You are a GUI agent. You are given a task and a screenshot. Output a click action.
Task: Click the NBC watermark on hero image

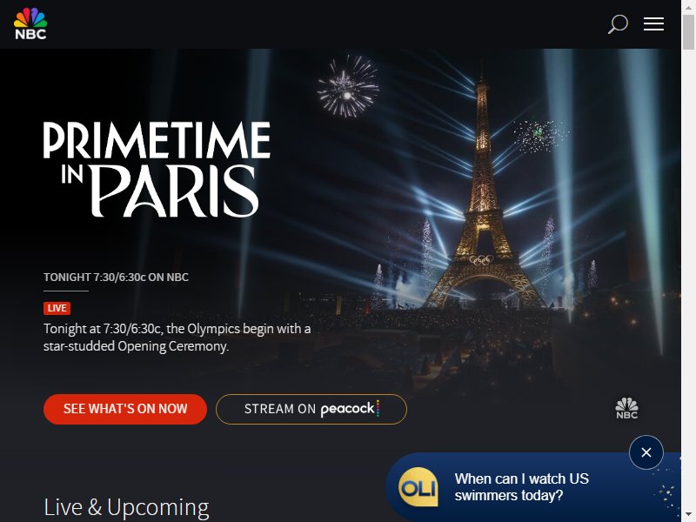click(x=626, y=408)
